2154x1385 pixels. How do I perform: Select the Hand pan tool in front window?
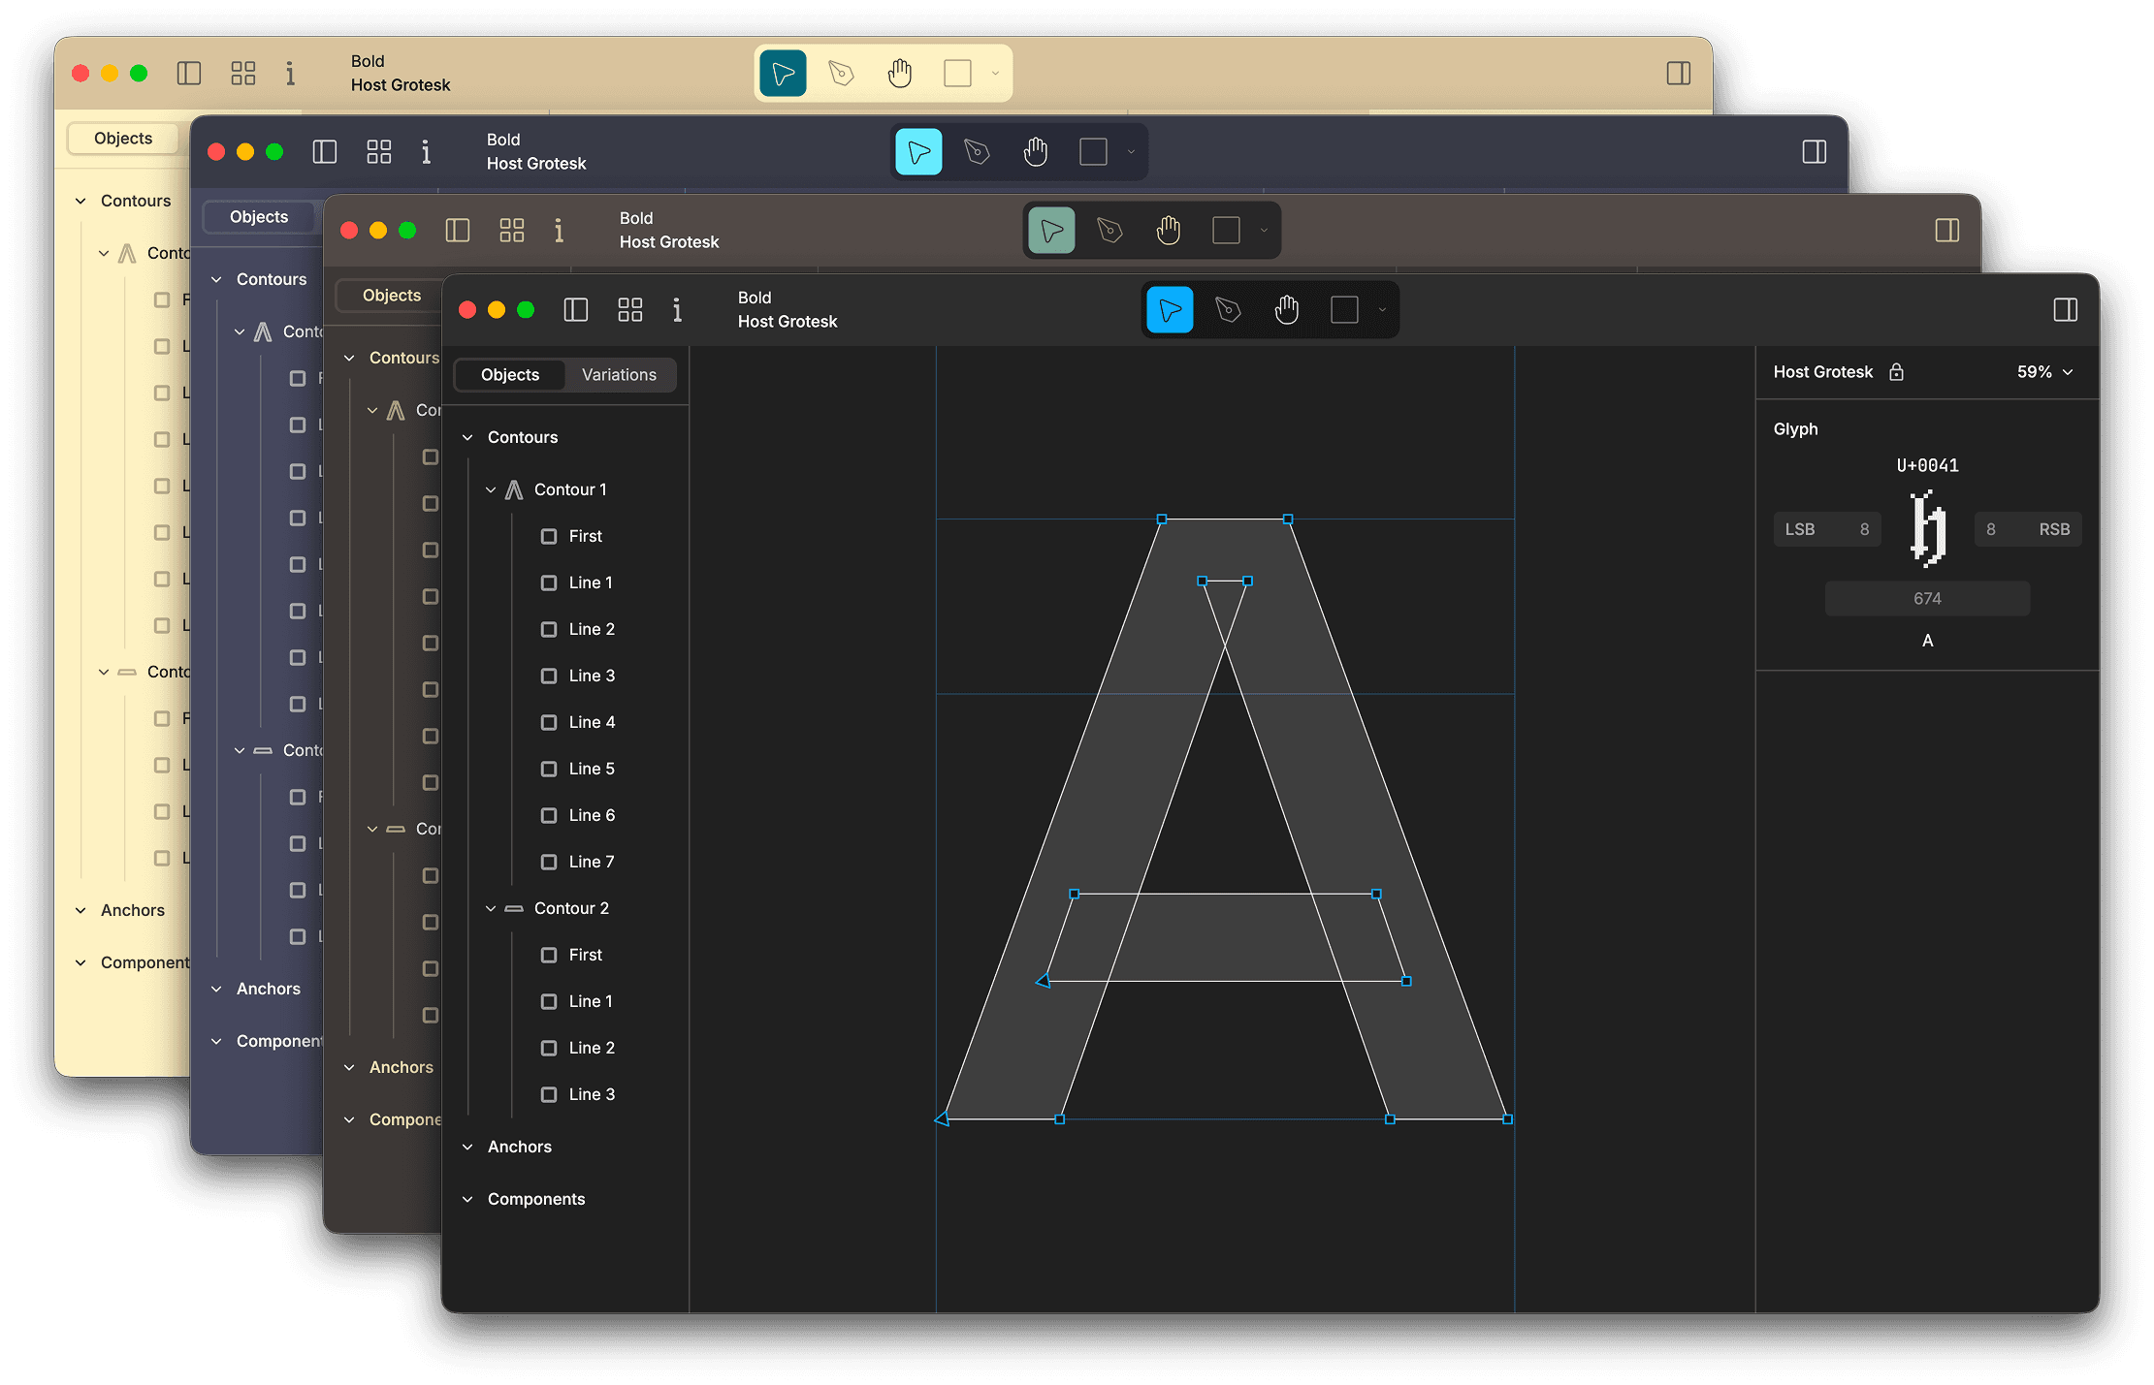coord(1287,310)
